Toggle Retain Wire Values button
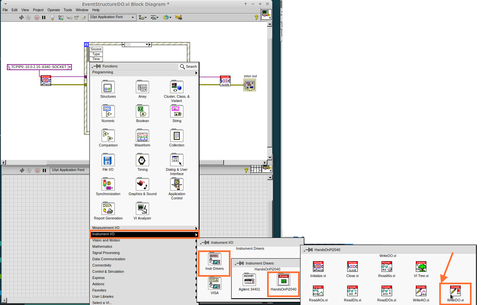The width and height of the screenshot is (493, 305). click(61, 17)
